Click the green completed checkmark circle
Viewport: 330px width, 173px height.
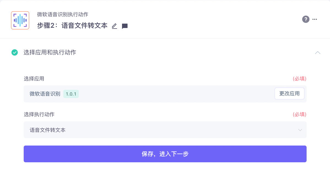(15, 52)
